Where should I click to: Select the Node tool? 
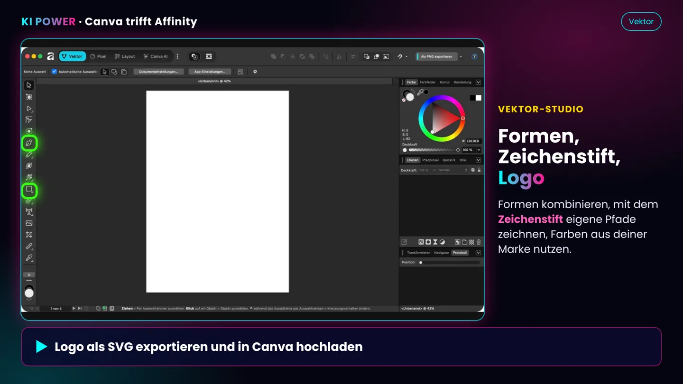pos(29,109)
